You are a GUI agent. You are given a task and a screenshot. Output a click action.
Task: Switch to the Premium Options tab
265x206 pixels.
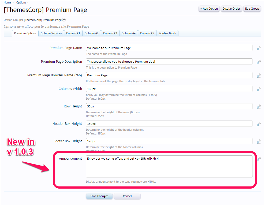click(x=25, y=33)
